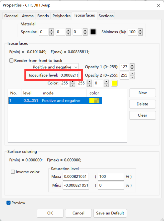164x221 pixels.
Task: Click the blue Color value field
Action: 98,83
